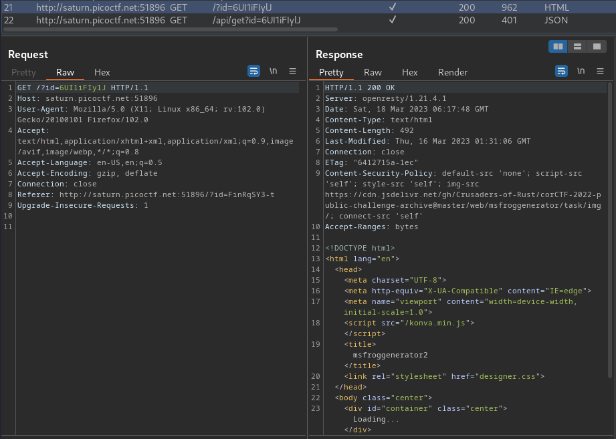Select history row 22 with /api/get request
This screenshot has width=616, height=439.
point(308,20)
